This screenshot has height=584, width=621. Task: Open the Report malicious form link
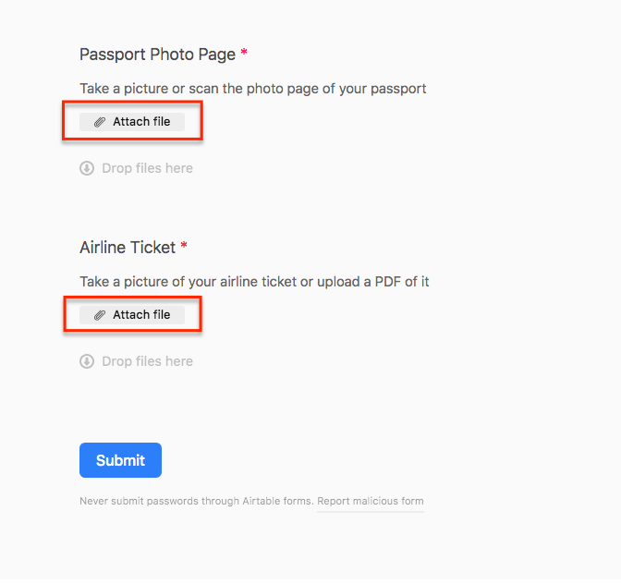pyautogui.click(x=370, y=502)
